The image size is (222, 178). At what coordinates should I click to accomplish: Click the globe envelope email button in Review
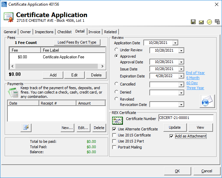point(207,101)
